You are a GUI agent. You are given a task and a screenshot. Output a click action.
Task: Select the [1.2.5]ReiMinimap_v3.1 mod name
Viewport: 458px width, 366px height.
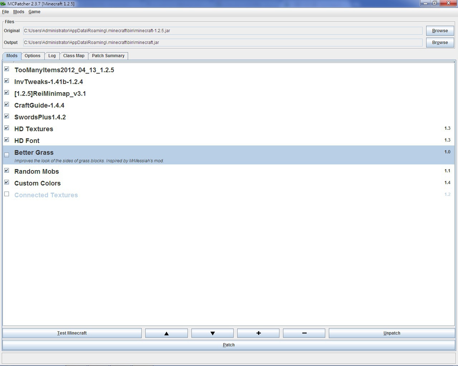50,94
